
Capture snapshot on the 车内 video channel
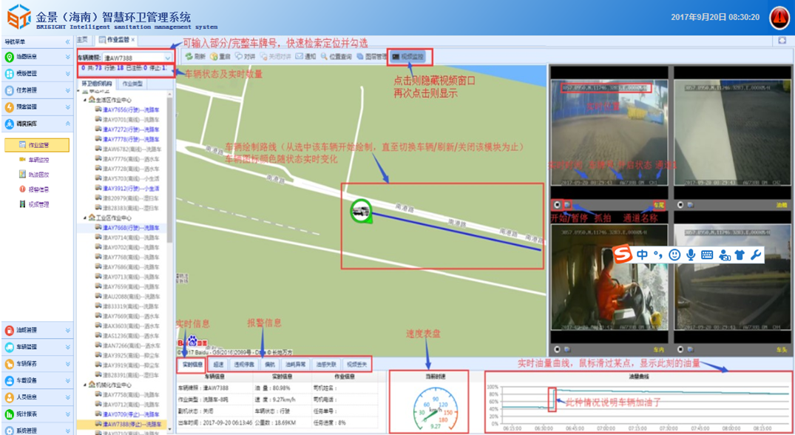tap(568, 349)
